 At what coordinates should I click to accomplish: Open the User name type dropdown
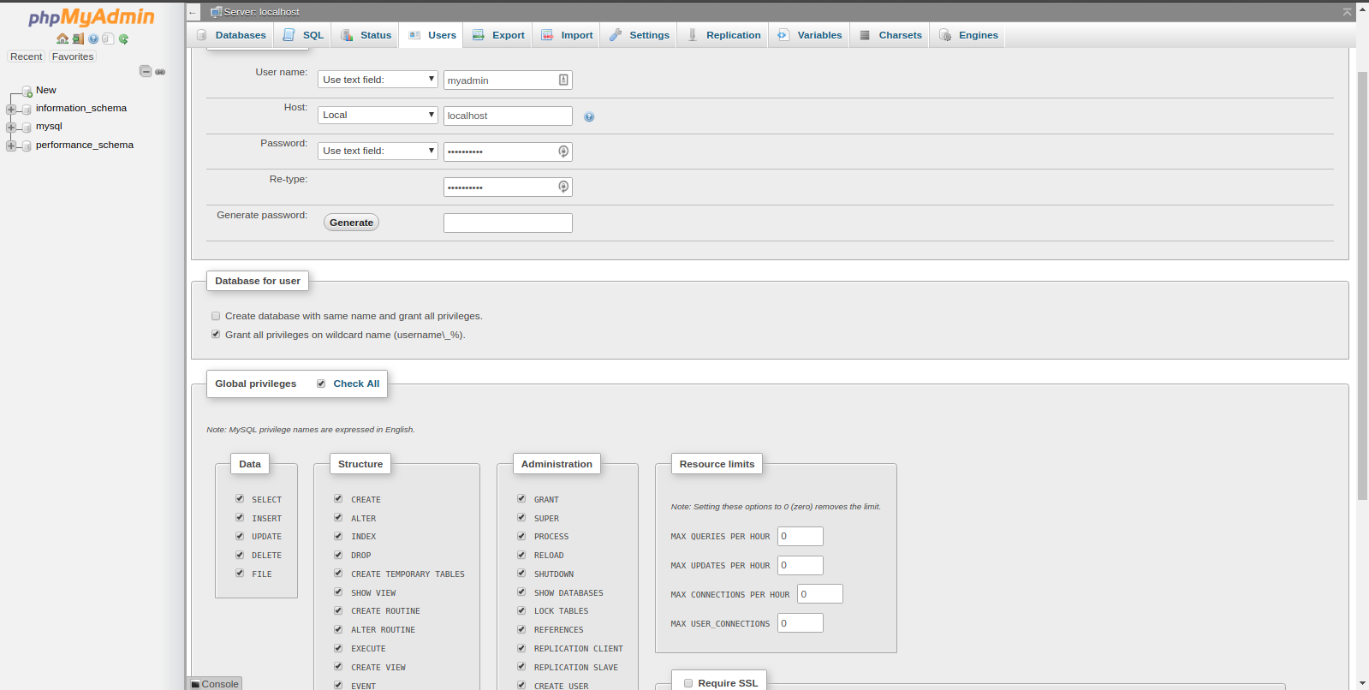(x=378, y=80)
